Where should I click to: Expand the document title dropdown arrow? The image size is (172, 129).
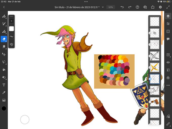[x=103, y=7]
